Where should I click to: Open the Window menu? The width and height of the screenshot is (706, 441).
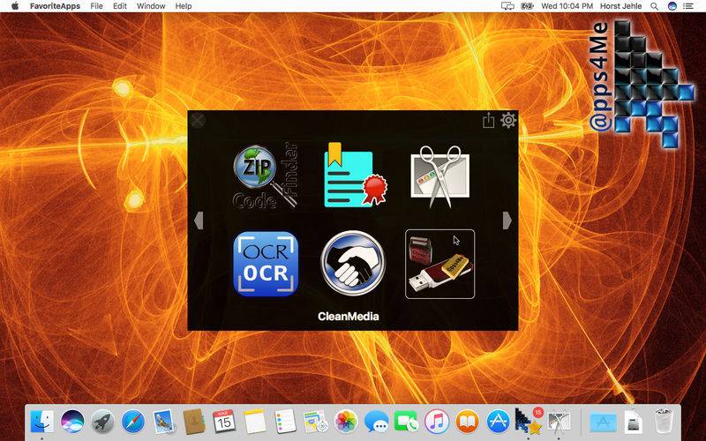point(151,6)
